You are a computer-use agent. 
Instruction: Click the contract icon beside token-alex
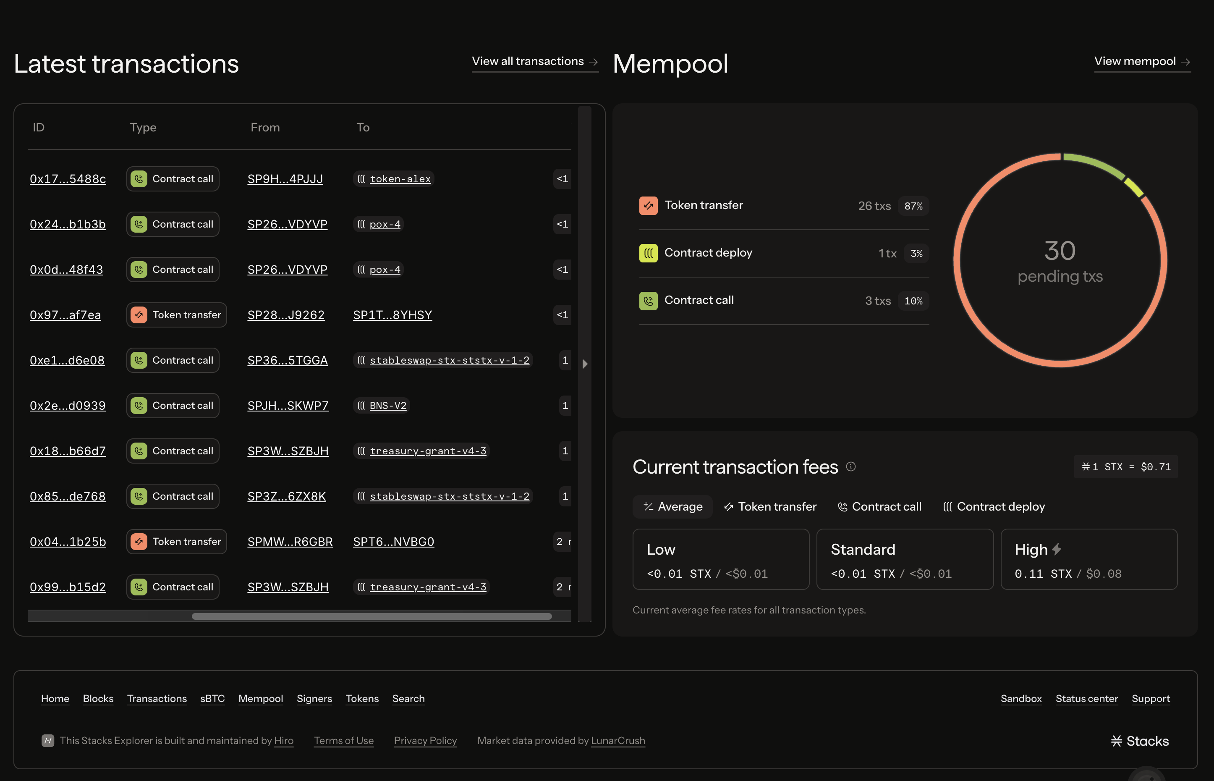361,179
